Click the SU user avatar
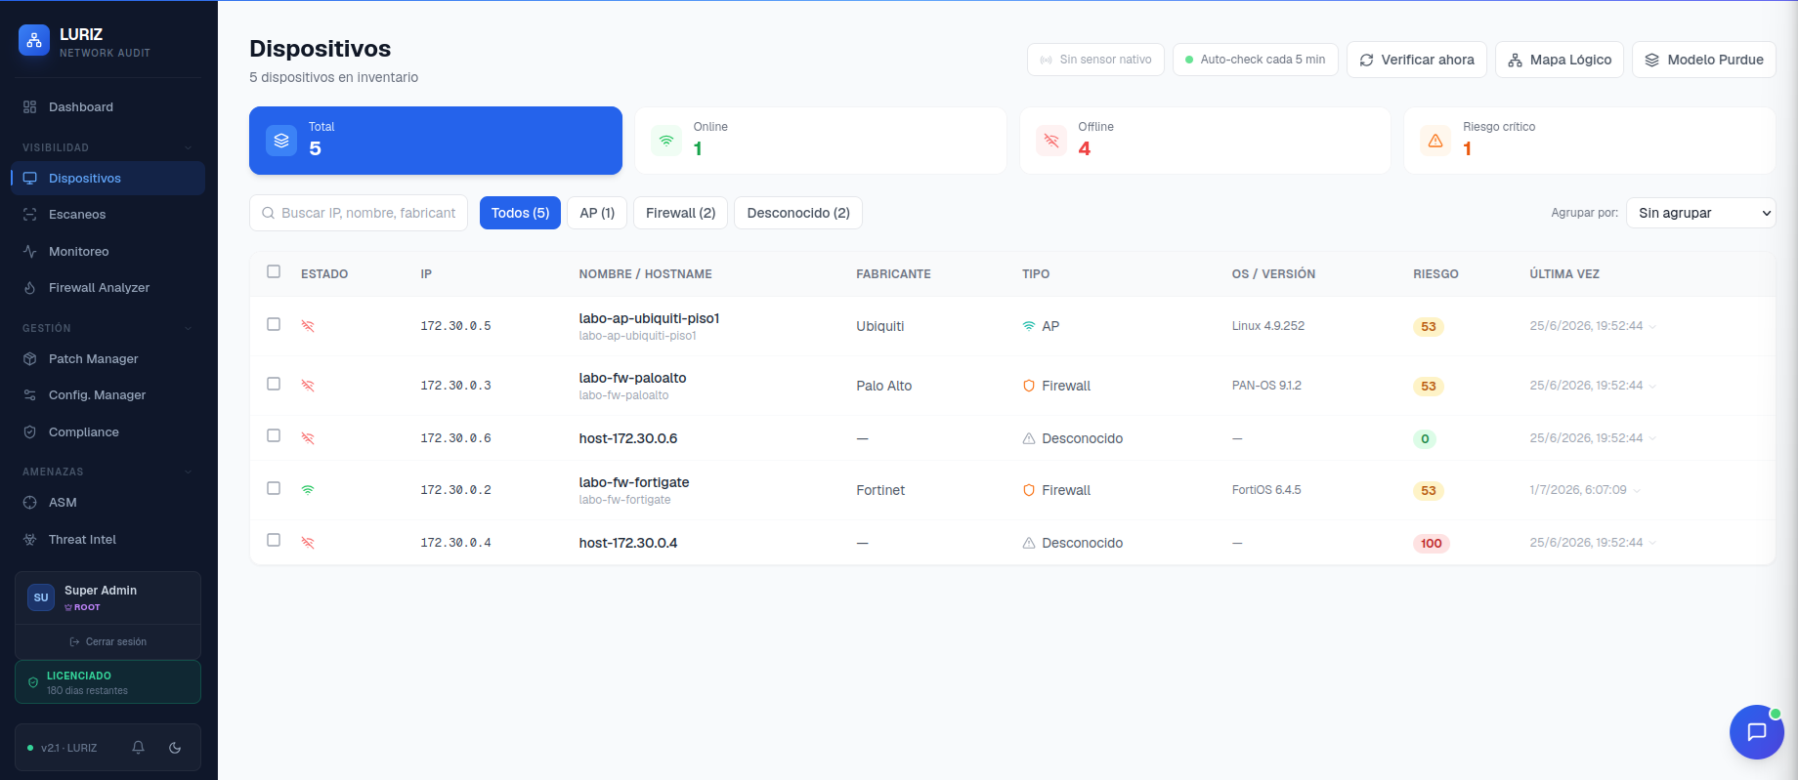The image size is (1798, 780). [41, 597]
